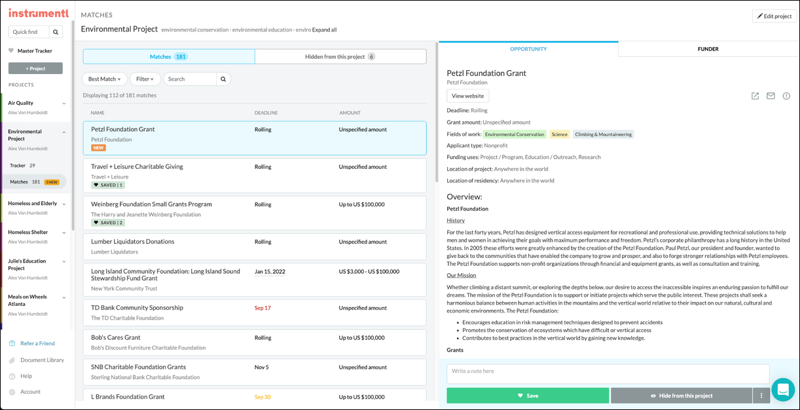Click the matches search magnifier button
Image resolution: width=800 pixels, height=410 pixels.
[223, 79]
